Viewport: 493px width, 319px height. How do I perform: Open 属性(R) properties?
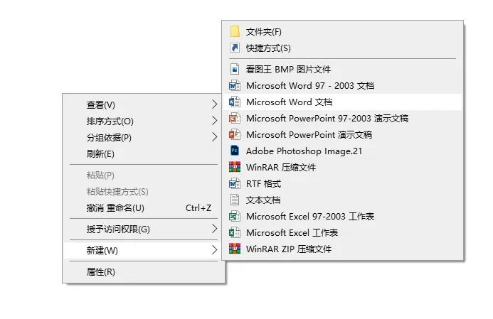point(100,272)
